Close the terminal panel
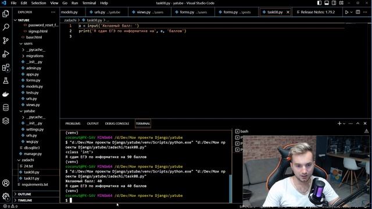The image size is (372, 209). 365,124
